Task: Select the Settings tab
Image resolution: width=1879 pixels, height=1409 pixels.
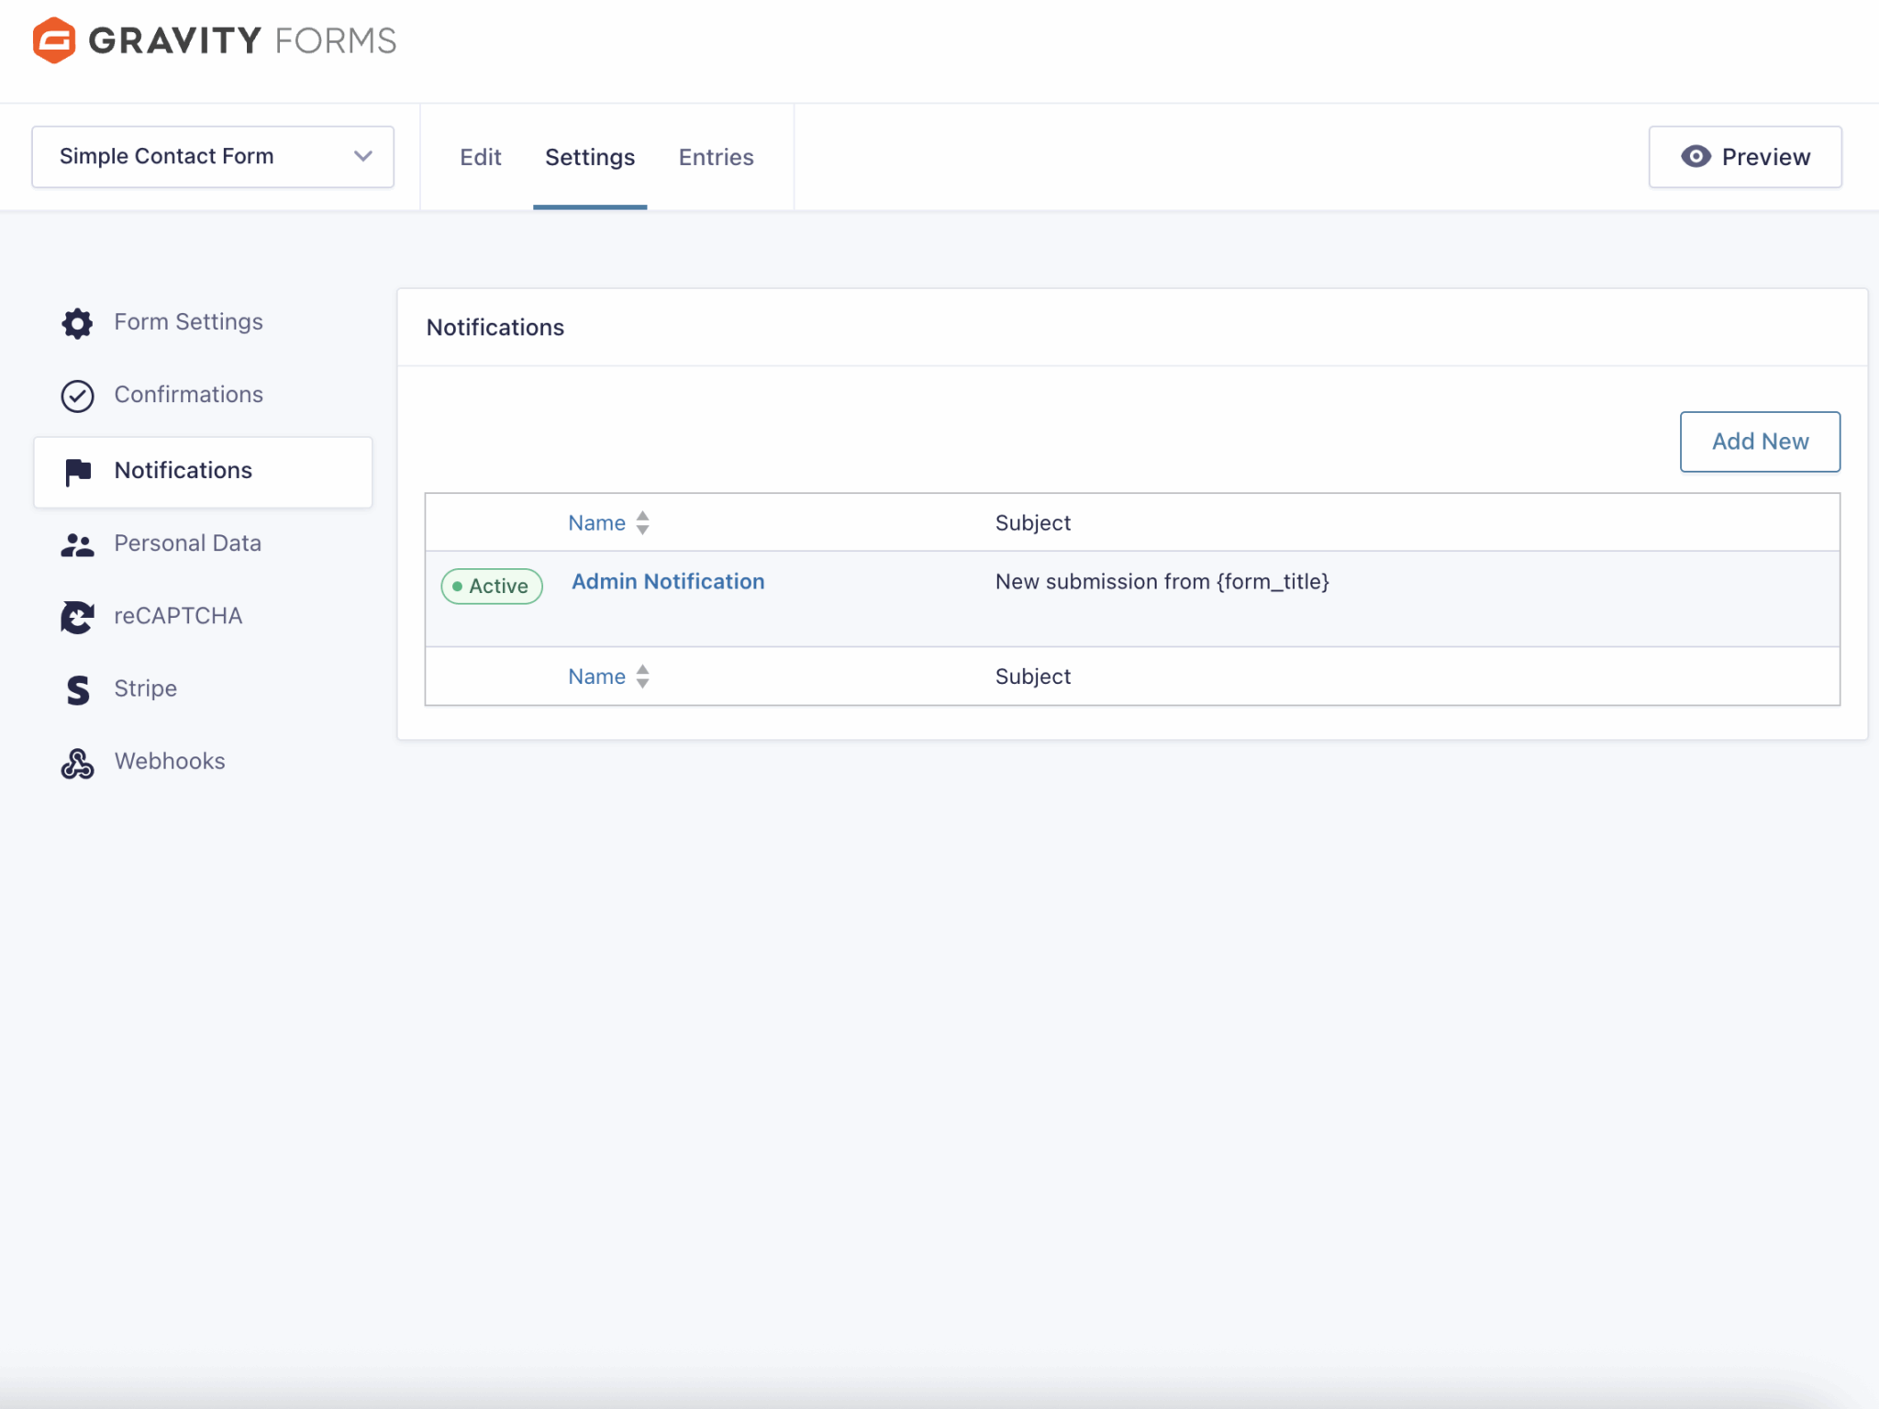Action: click(x=590, y=156)
